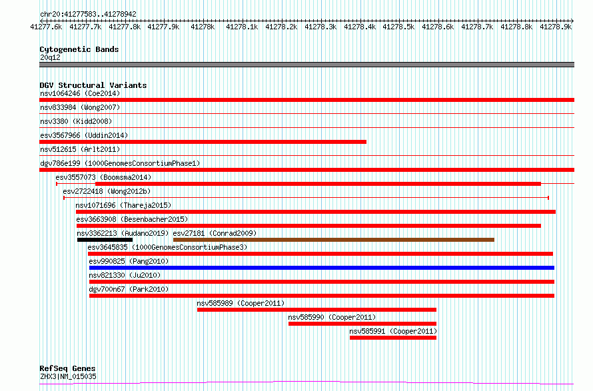Open nsv512615 (Arlt2011) variant details
593x391 pixels.
(80, 149)
